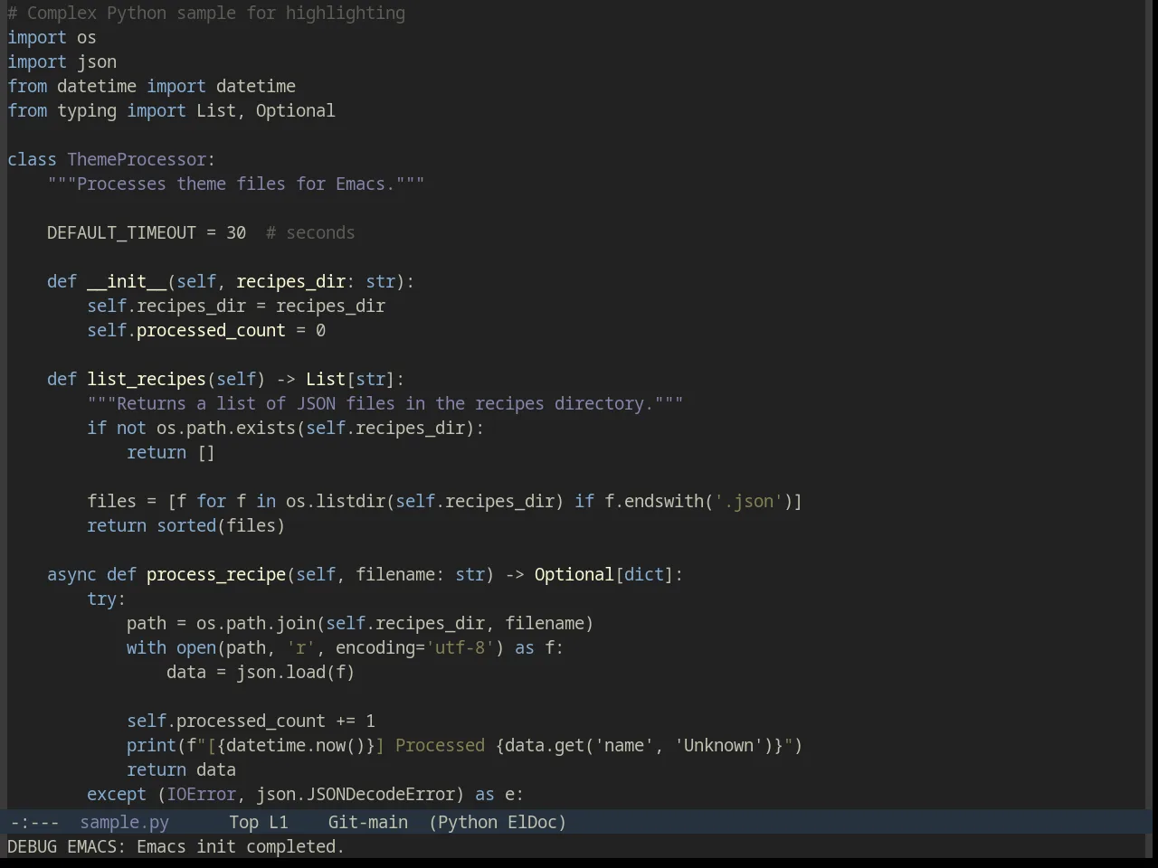
Task: Click the __init__ method name
Action: 127,281
